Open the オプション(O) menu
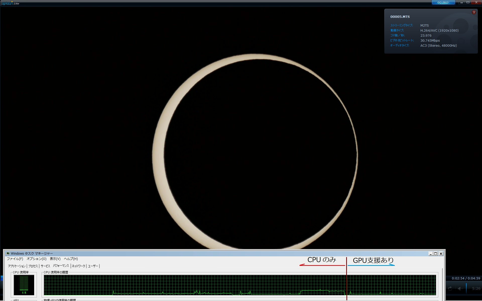 coord(36,259)
